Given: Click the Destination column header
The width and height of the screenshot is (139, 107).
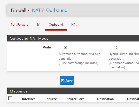Looking at the screenshot, I should click(x=105, y=99).
